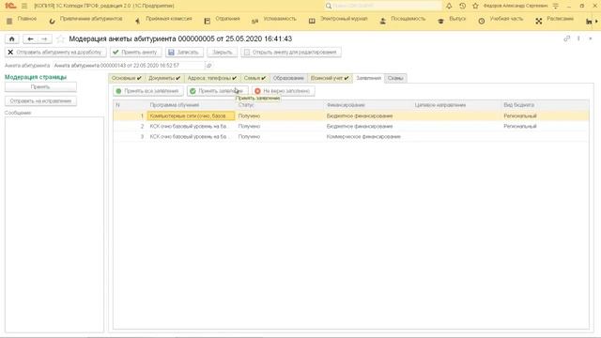Open the Главное section
601x338 pixels.
(23, 21)
